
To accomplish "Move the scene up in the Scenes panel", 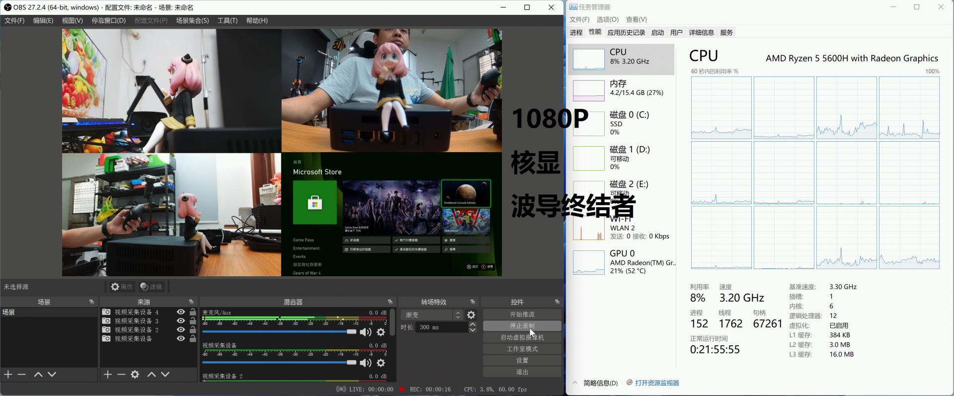I will tap(38, 374).
